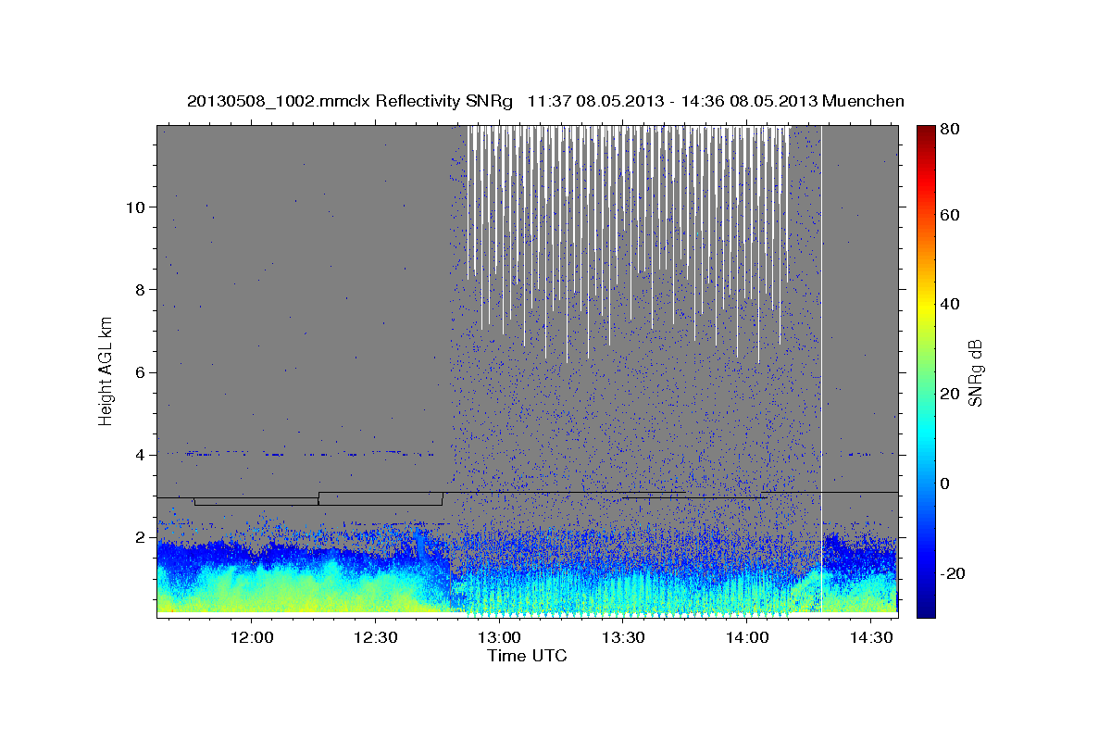The height and width of the screenshot is (741, 1111).
Task: Click the 'Time UTC' axis label
Action: [527, 656]
